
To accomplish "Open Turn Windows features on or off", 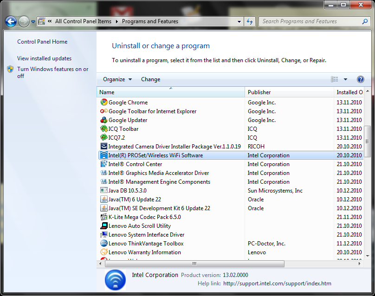I will (x=52, y=72).
